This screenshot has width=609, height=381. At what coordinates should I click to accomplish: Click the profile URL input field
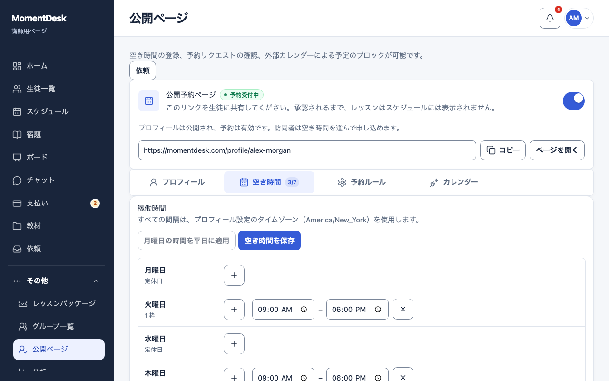click(307, 150)
